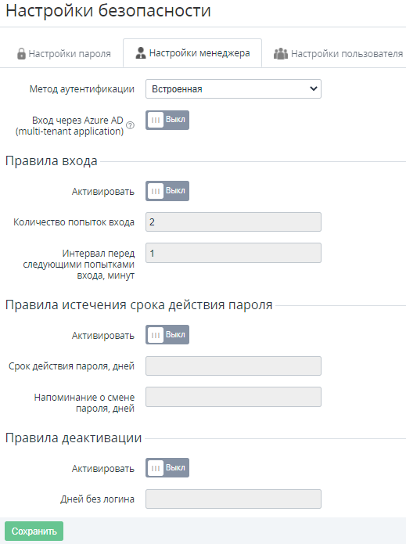Click the help icon next to Azure AD
This screenshot has width=406, height=544.
131,125
